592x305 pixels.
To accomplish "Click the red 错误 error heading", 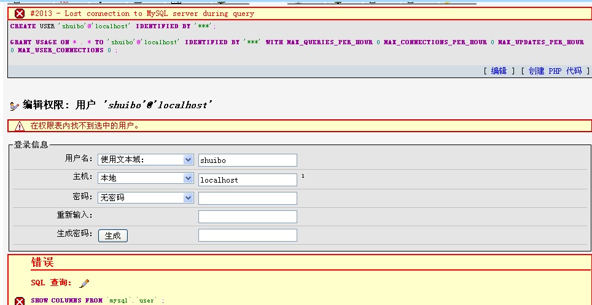I will pos(42,263).
